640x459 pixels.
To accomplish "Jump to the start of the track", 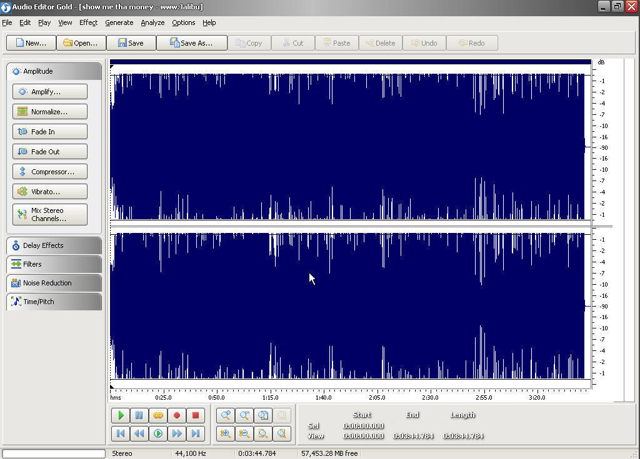I will tap(121, 433).
